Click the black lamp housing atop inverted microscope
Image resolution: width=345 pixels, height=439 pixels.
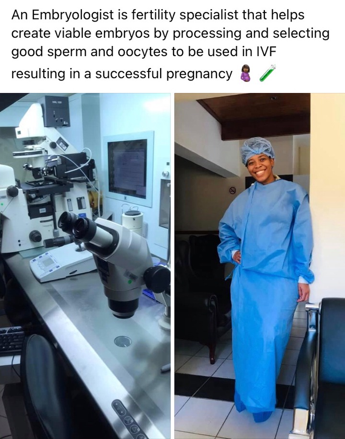57,111
